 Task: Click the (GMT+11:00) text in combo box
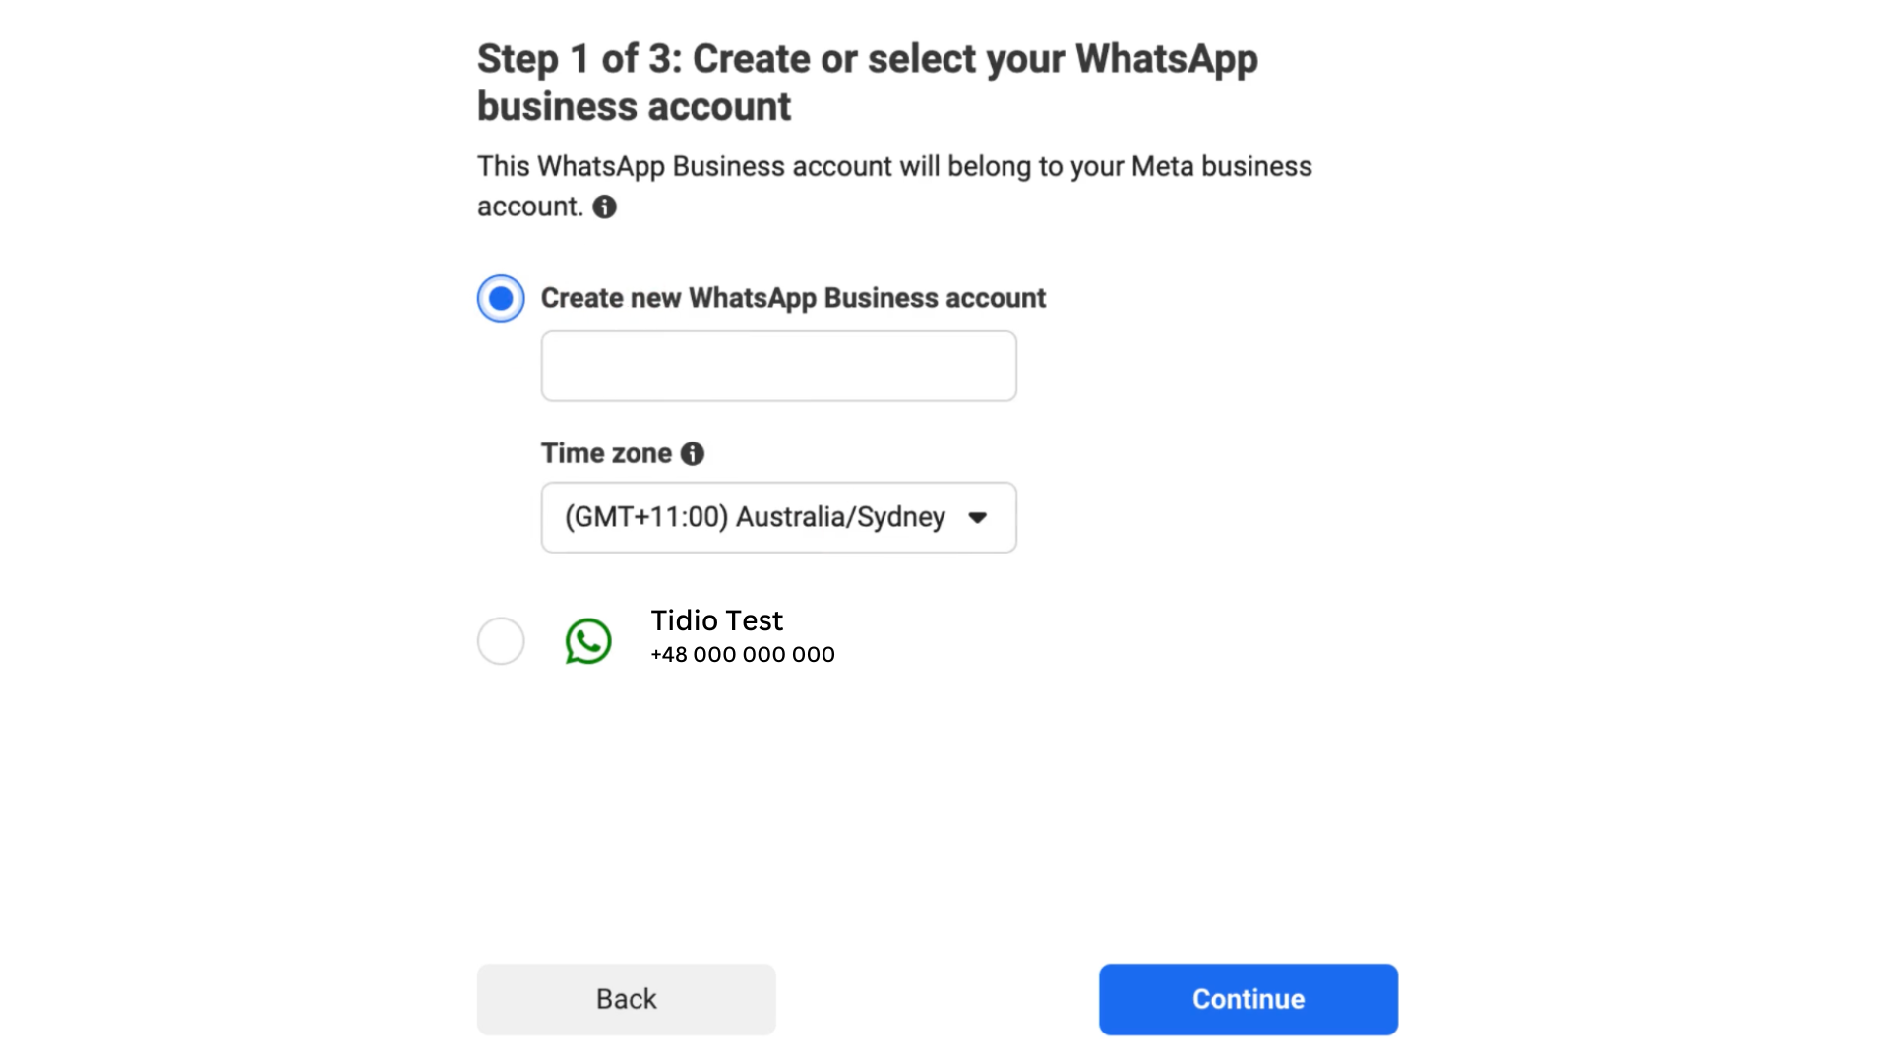[x=646, y=517]
